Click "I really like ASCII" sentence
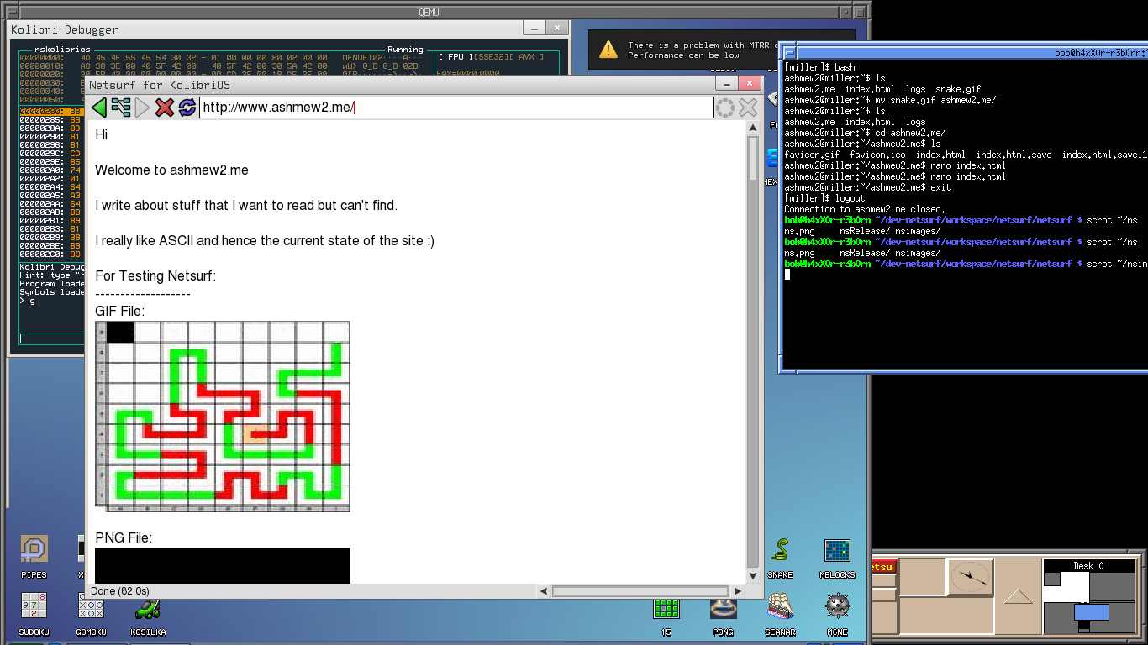This screenshot has width=1148, height=645. (x=265, y=240)
